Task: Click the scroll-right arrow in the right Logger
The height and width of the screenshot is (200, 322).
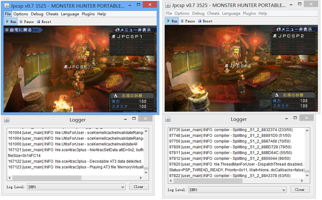Action: (302, 181)
